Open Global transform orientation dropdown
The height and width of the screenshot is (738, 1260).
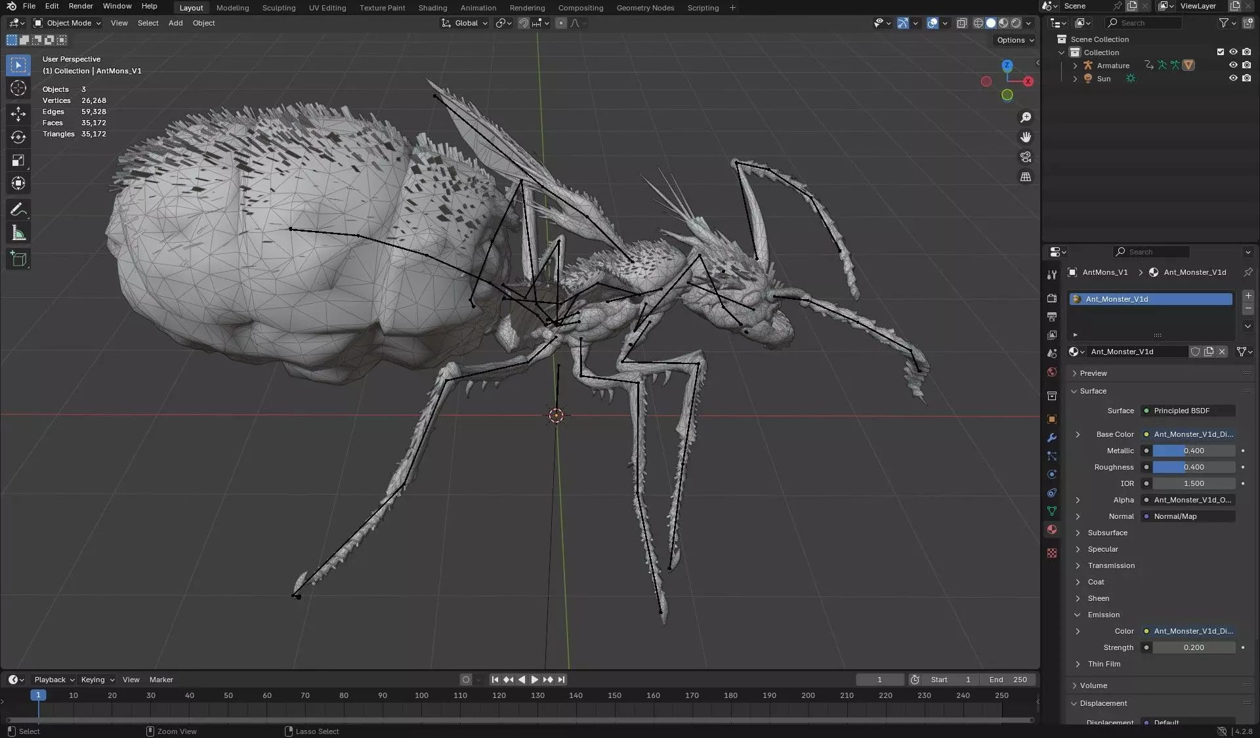pos(465,23)
